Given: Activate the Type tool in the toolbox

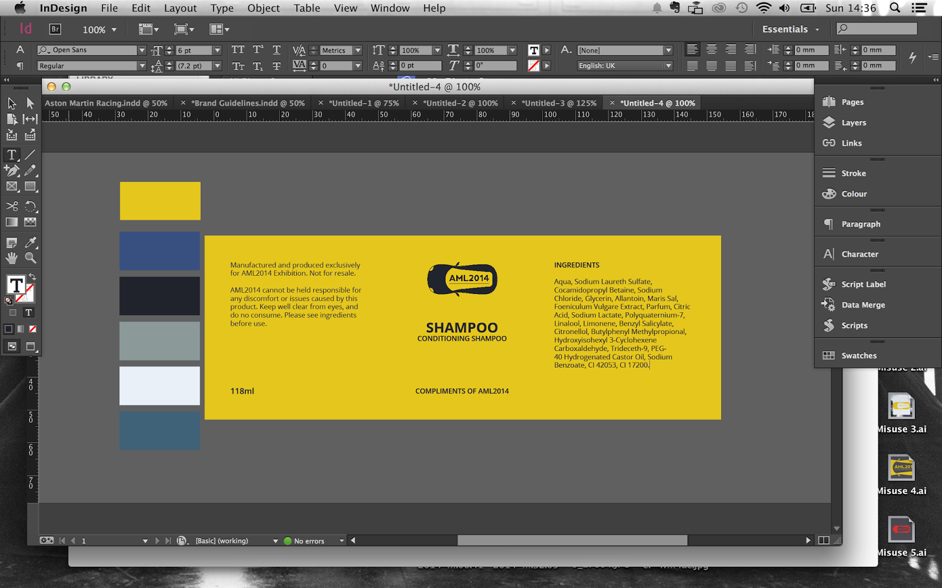Looking at the screenshot, I should pyautogui.click(x=12, y=155).
